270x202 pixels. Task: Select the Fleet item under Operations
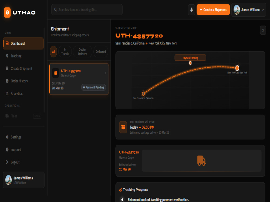pyautogui.click(x=23, y=116)
